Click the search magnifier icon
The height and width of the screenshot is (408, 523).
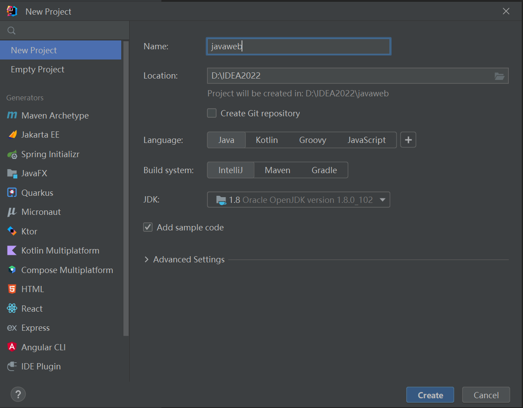pos(12,31)
